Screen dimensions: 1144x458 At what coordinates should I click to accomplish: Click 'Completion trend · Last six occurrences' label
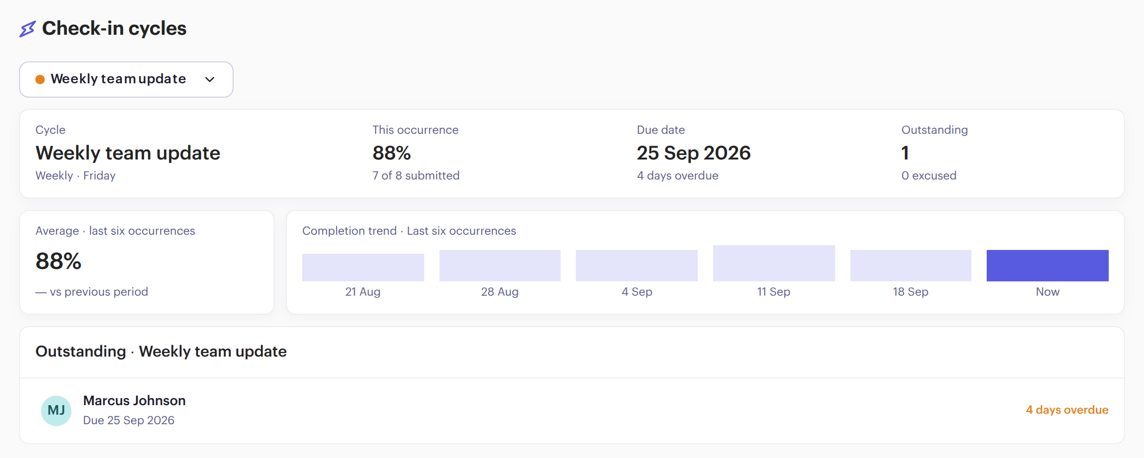(x=409, y=231)
